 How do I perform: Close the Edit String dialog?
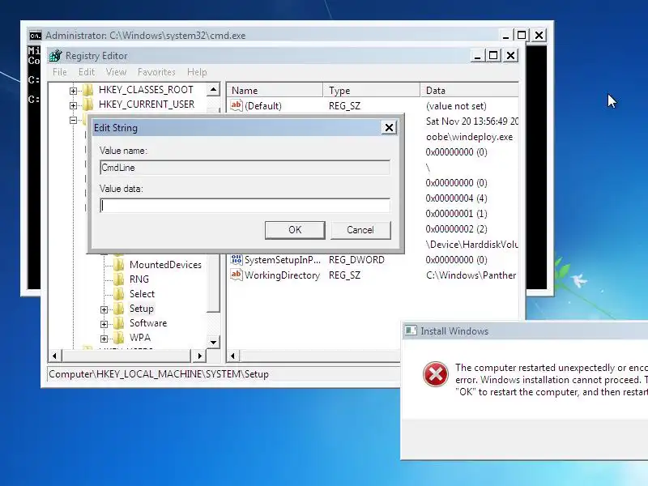(x=389, y=128)
